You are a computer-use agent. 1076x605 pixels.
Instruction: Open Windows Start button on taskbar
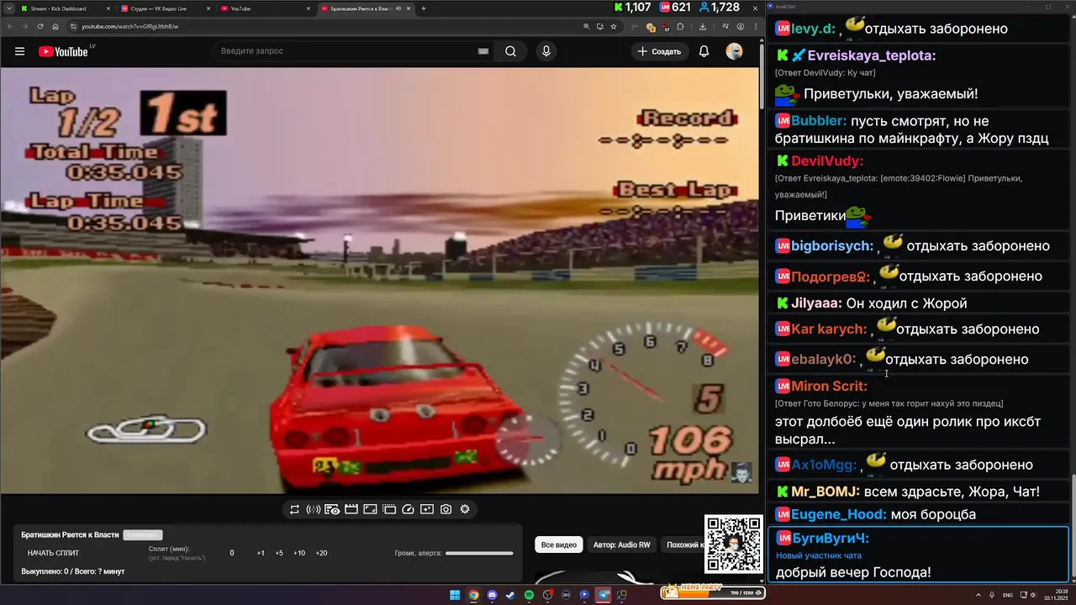[x=455, y=595]
